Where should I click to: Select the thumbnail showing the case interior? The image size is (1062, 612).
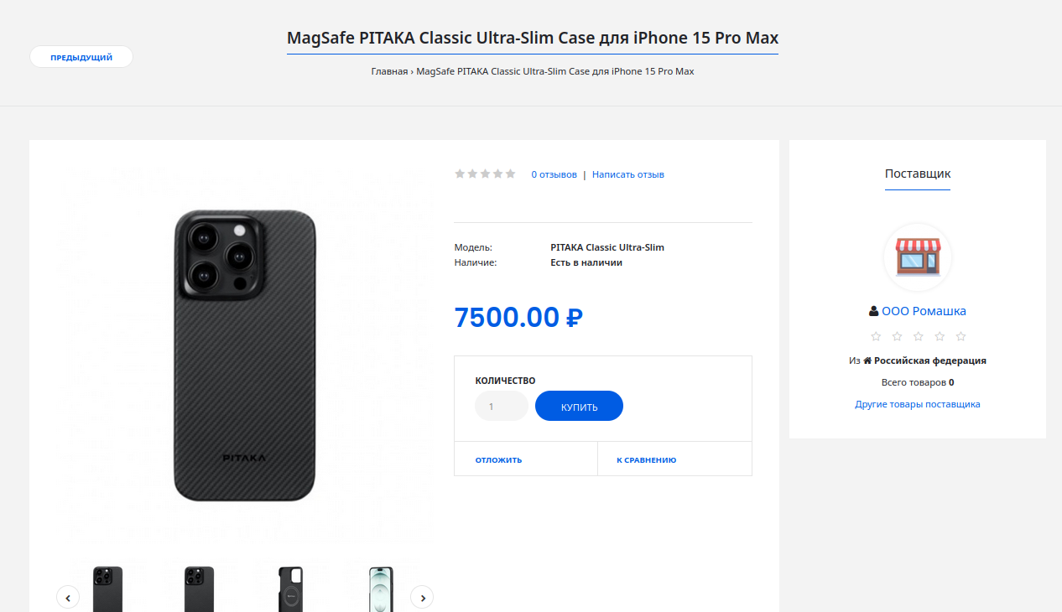tap(290, 589)
